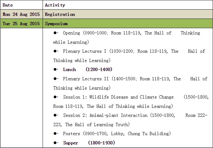Click the bullet before Posters

click(x=55, y=134)
